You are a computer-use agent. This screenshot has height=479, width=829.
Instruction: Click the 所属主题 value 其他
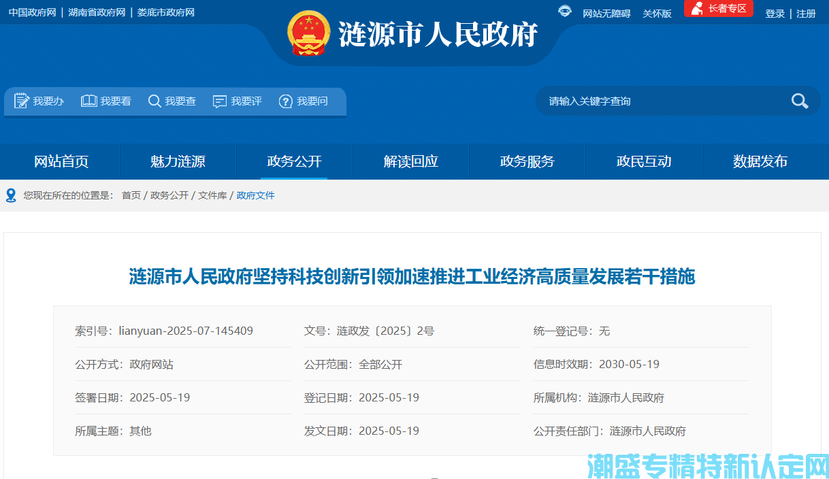[x=140, y=431]
